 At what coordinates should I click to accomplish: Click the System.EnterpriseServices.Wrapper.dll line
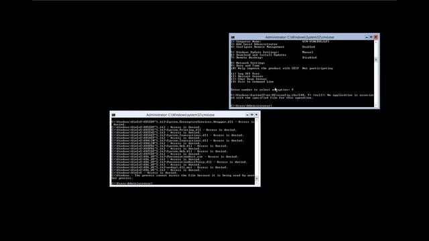pyautogui.click(x=183, y=122)
